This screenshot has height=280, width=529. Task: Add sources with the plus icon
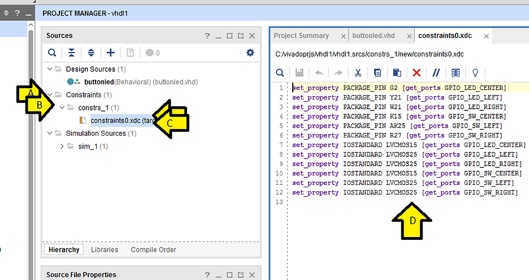[x=111, y=53]
